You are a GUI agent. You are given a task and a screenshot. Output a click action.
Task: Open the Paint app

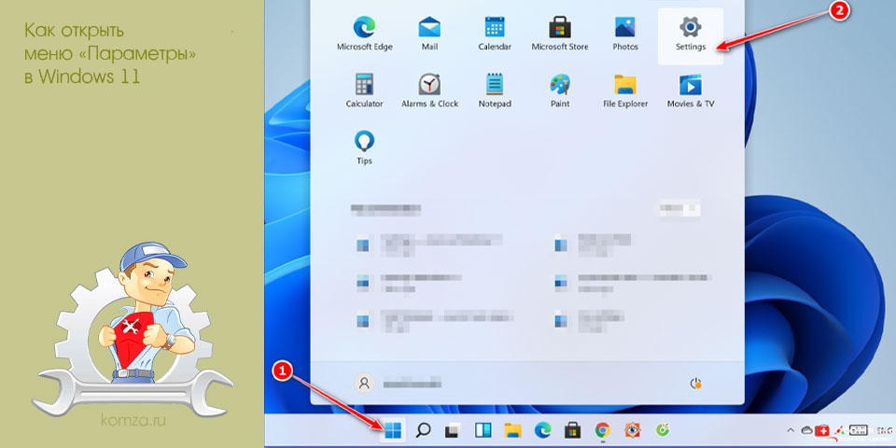(x=559, y=91)
